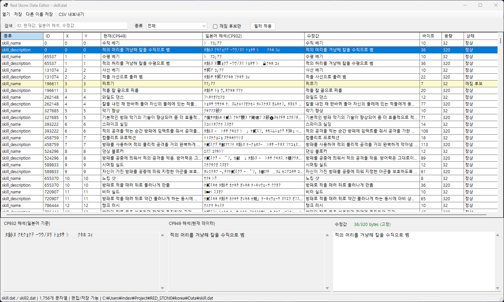Click the 댄싱 블로커 cell in 현재 column

coord(152,151)
